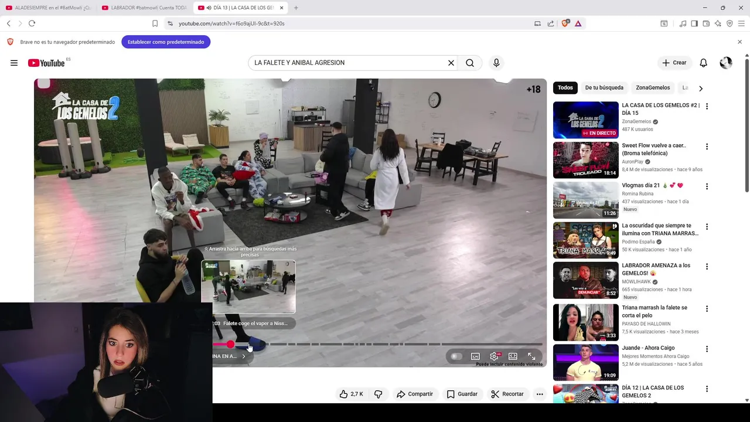Viewport: 750px width, 422px height.
Task: Go to the YouTube home logo
Action: [46, 63]
